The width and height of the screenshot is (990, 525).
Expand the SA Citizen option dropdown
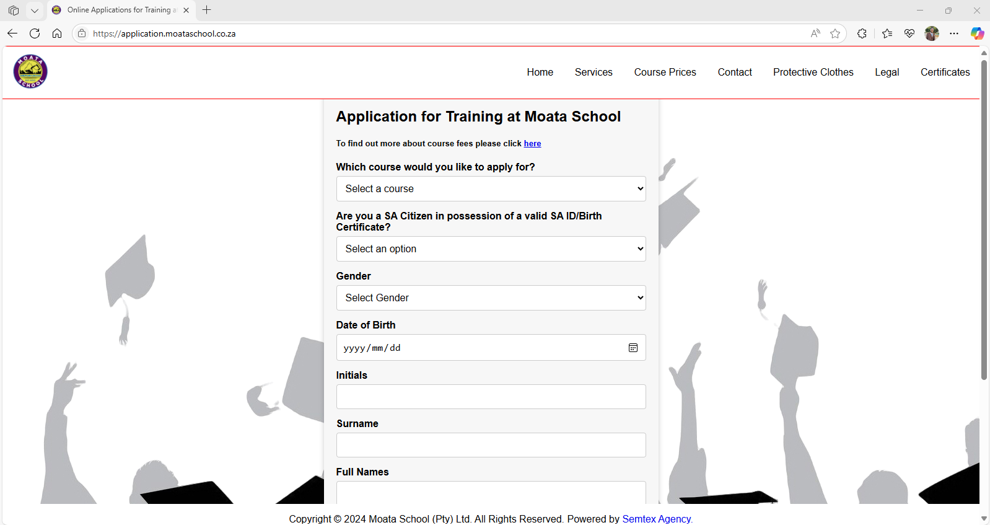[x=491, y=249]
